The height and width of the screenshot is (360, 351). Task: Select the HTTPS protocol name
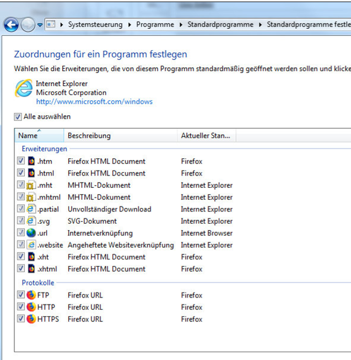48,319
